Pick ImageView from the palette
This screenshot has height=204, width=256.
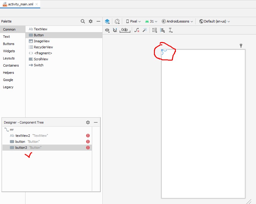pos(64,41)
